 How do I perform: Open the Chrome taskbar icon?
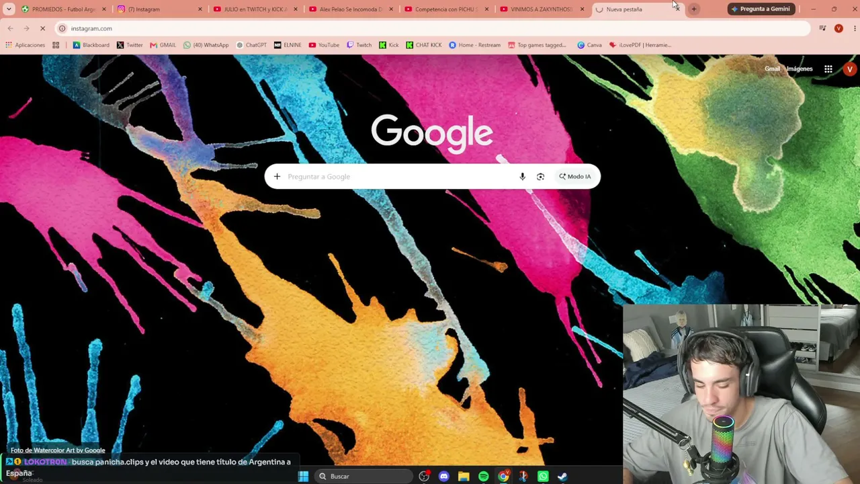pyautogui.click(x=503, y=477)
